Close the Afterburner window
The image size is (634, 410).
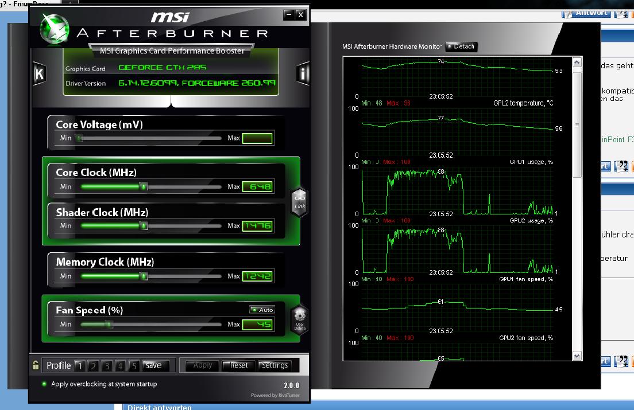300,15
